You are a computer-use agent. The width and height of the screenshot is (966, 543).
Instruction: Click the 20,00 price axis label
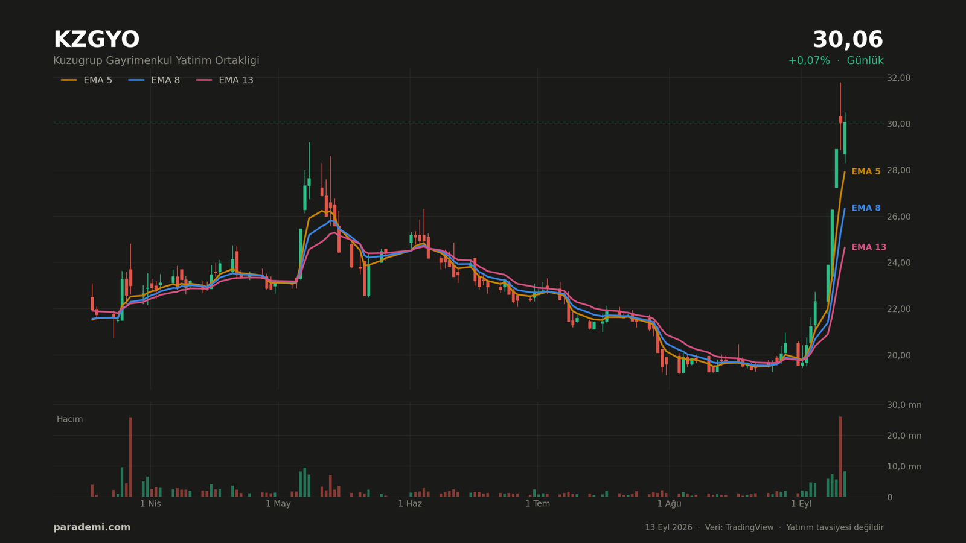pos(898,355)
